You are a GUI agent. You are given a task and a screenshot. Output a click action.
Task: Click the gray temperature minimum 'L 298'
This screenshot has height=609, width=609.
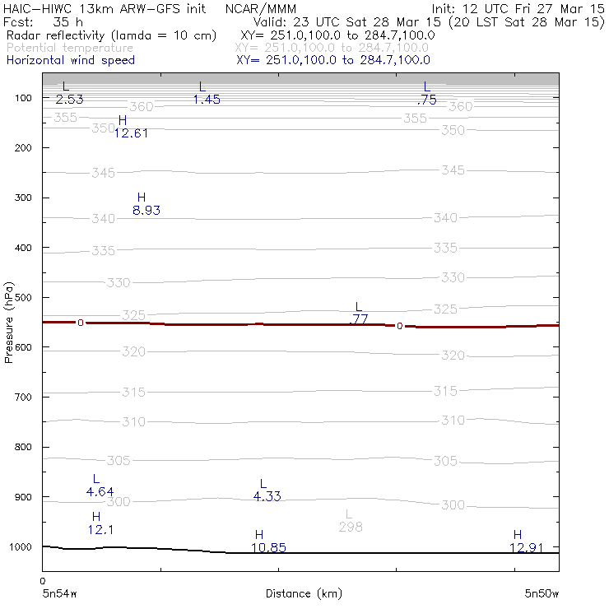(351, 521)
